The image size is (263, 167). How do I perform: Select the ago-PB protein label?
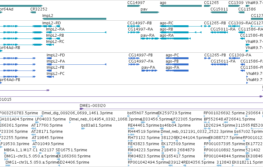(x=172, y=61)
